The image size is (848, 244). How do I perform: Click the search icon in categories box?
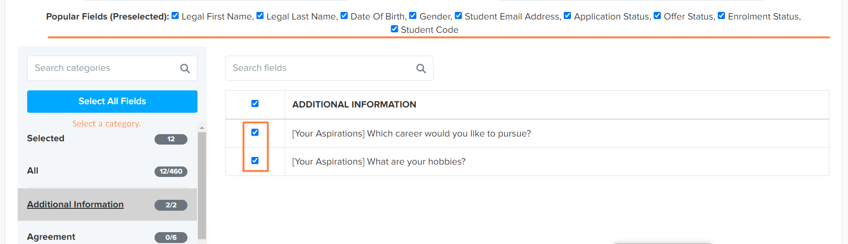(185, 68)
